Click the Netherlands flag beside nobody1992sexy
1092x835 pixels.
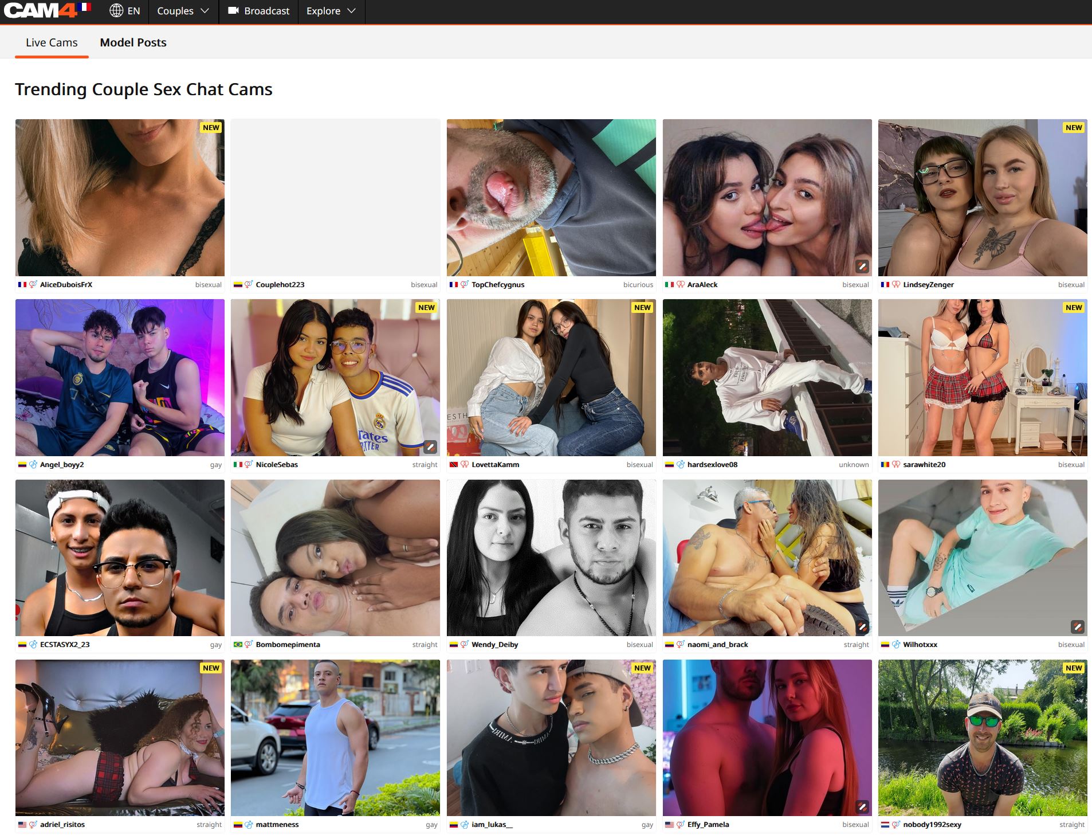point(885,825)
